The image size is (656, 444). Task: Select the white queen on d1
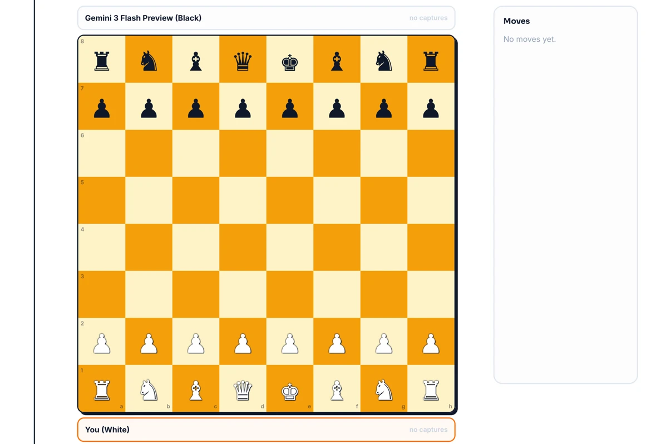pos(243,390)
